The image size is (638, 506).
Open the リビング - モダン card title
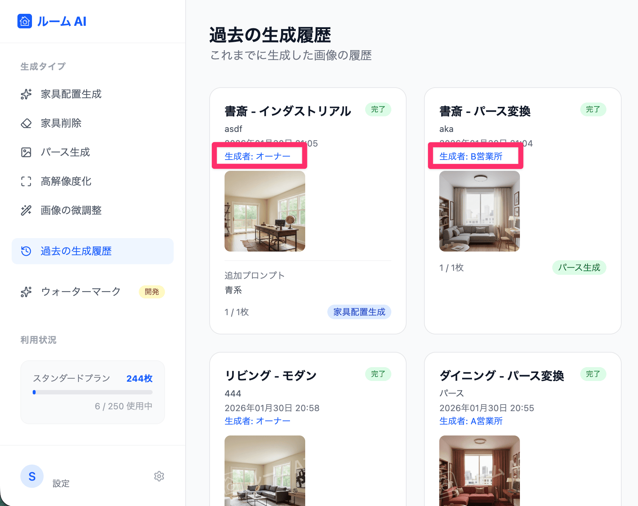[x=271, y=375]
